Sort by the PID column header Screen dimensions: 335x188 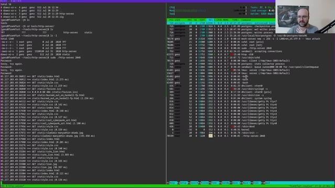(x=171, y=20)
